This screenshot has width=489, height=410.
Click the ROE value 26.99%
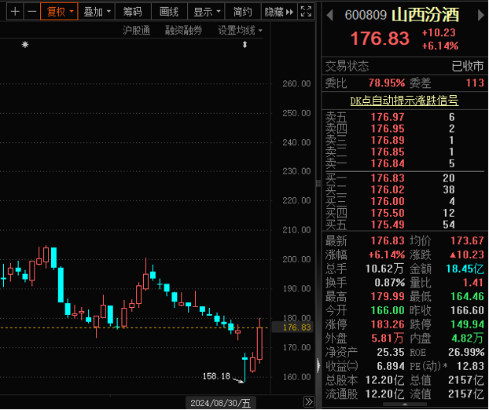click(466, 353)
